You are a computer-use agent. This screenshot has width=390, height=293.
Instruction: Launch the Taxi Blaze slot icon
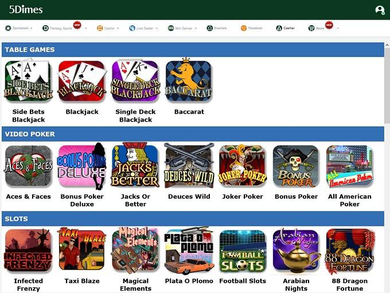pyautogui.click(x=82, y=250)
